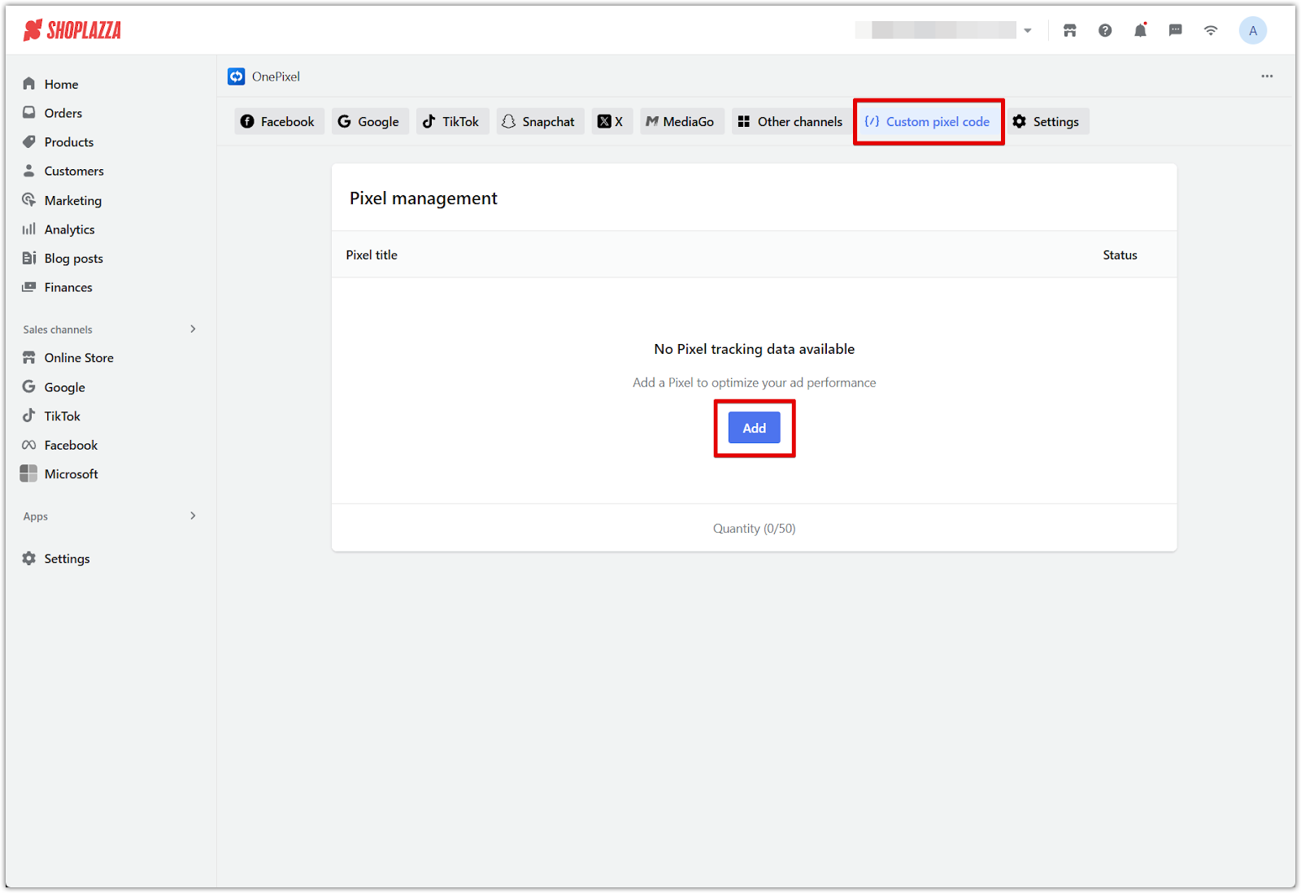Open Marketing in sidebar

[72, 200]
